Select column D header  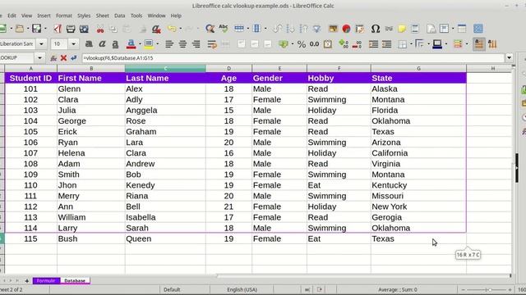228,68
